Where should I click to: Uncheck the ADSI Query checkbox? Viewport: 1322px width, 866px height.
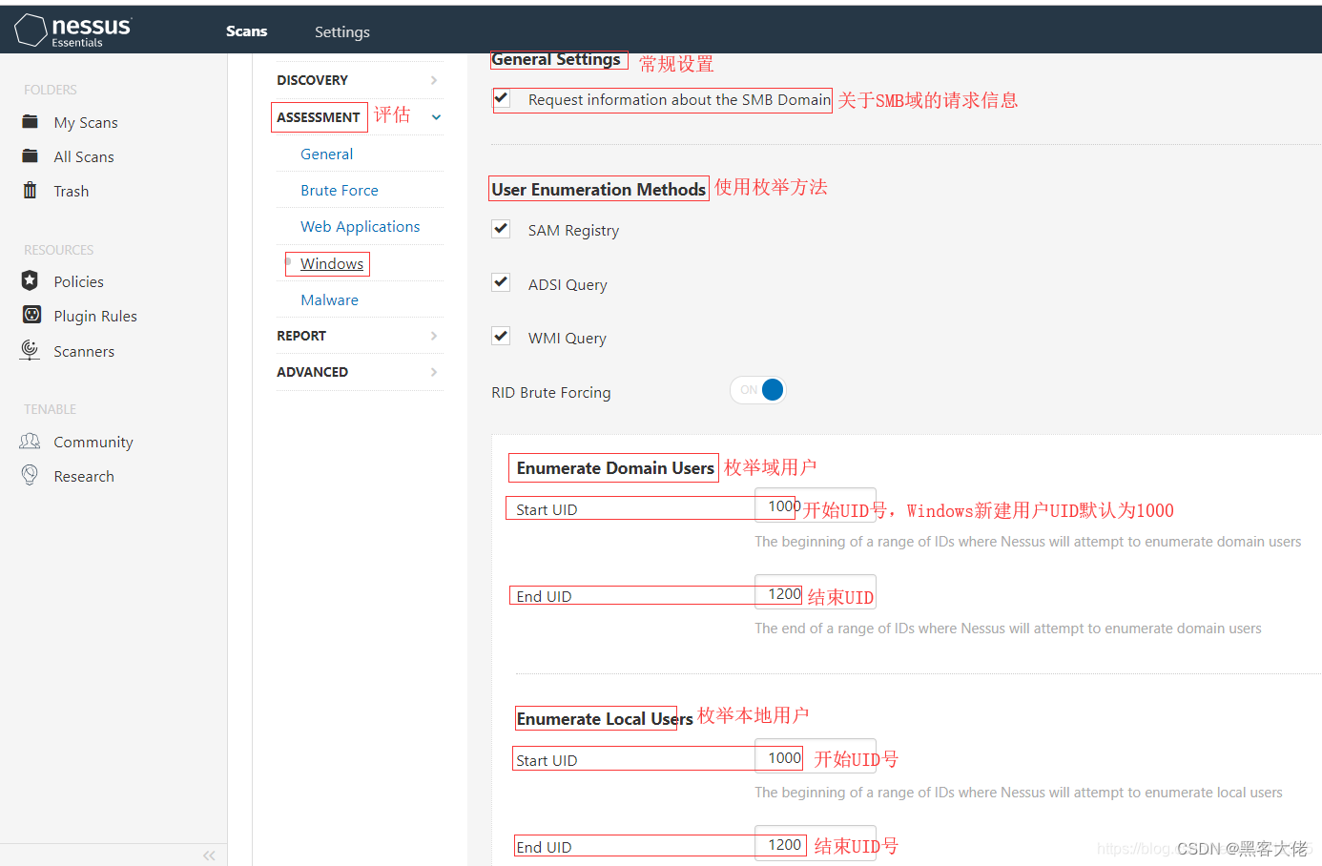501,282
